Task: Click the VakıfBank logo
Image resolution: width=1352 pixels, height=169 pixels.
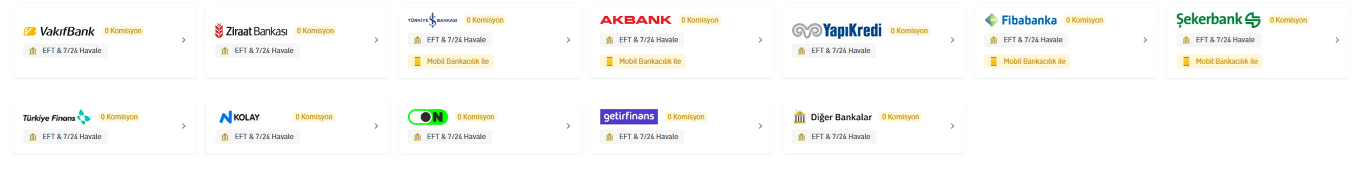Action: [59, 31]
